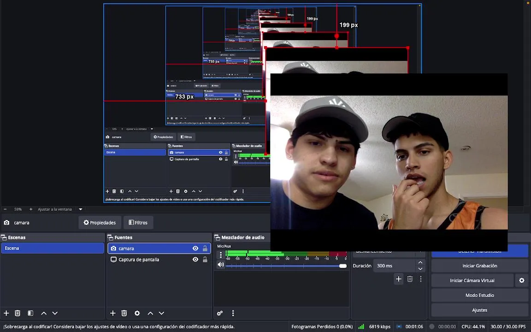
Task: Hide the camara source with eye icon
Action: pos(195,249)
